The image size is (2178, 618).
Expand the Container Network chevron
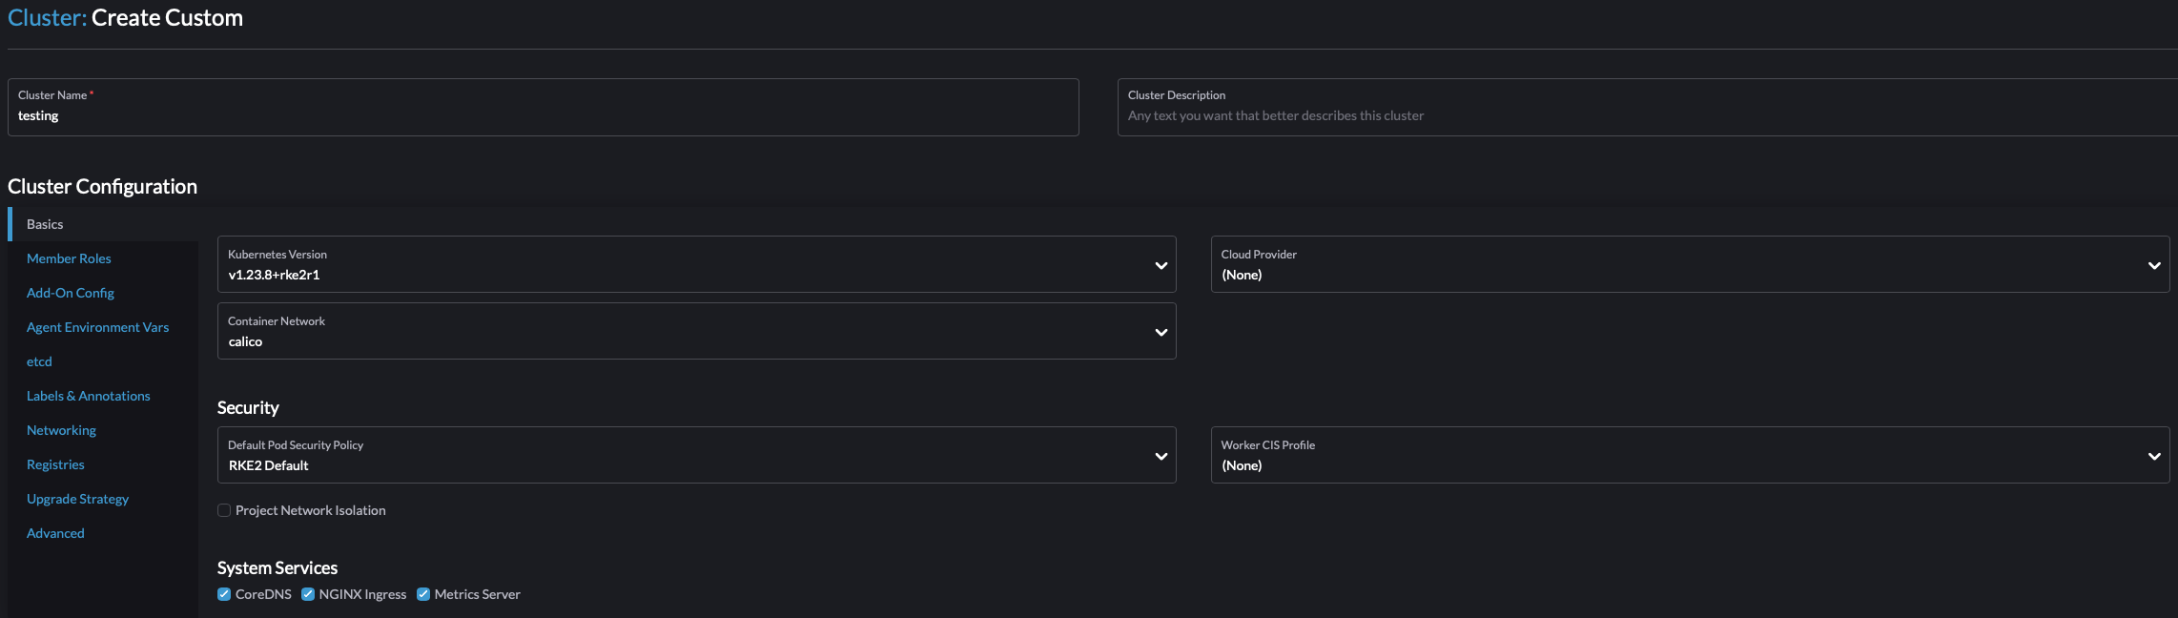pos(1161,332)
